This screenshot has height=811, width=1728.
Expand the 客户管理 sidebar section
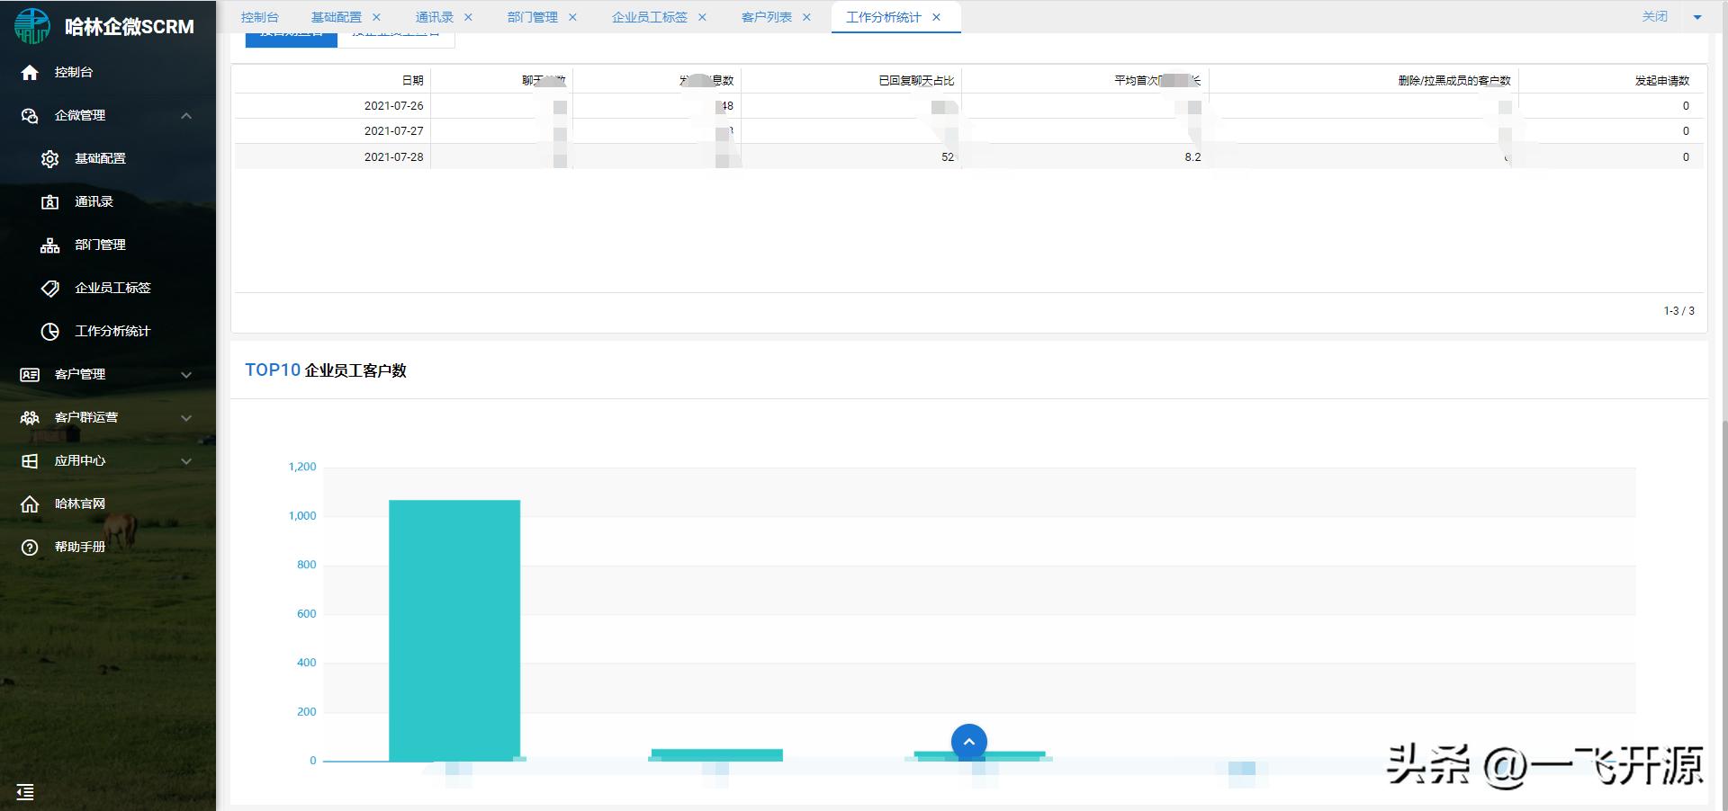[186, 375]
